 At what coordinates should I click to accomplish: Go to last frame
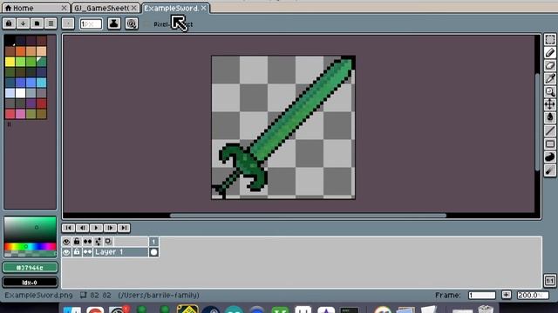[124, 228]
